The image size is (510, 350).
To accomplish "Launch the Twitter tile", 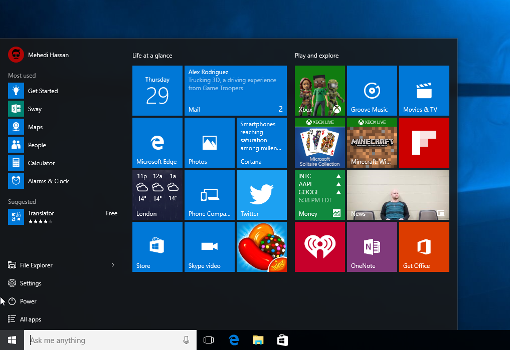I will (x=262, y=195).
